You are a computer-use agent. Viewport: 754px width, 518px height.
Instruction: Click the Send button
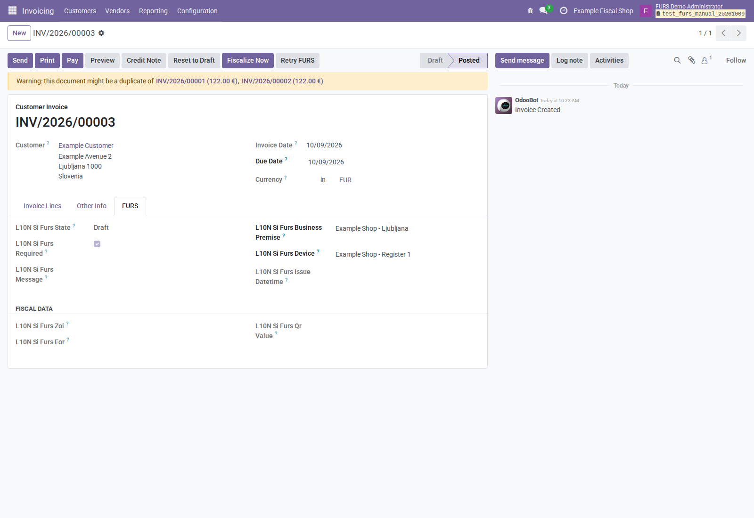click(20, 60)
